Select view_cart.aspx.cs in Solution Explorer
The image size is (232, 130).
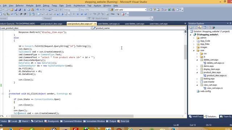point(215,88)
